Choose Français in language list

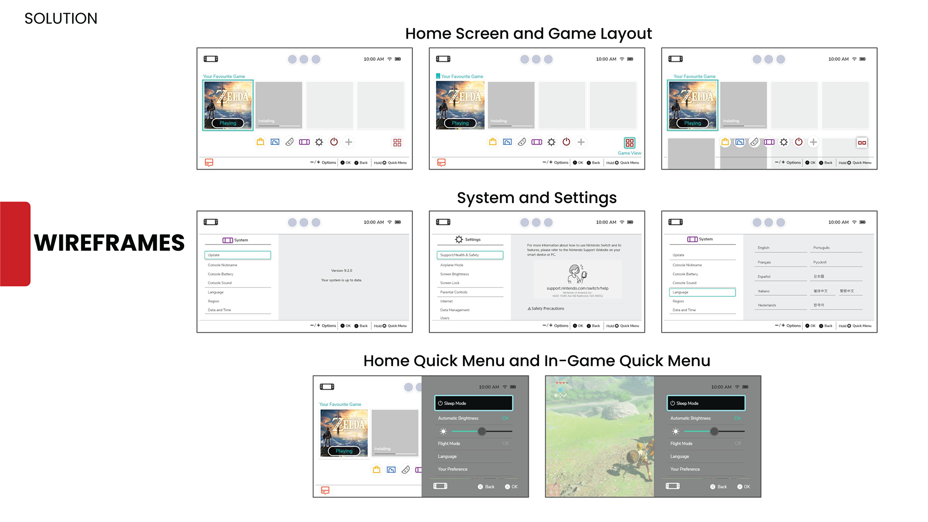click(764, 262)
